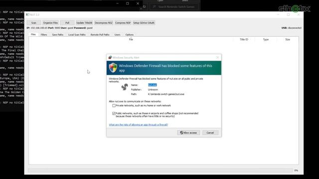Cancel the Windows Security Alert dialog

coord(210,133)
